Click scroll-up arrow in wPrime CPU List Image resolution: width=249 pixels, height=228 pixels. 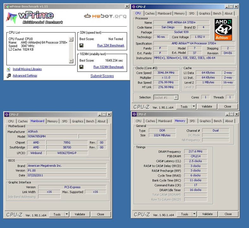pos(71,39)
